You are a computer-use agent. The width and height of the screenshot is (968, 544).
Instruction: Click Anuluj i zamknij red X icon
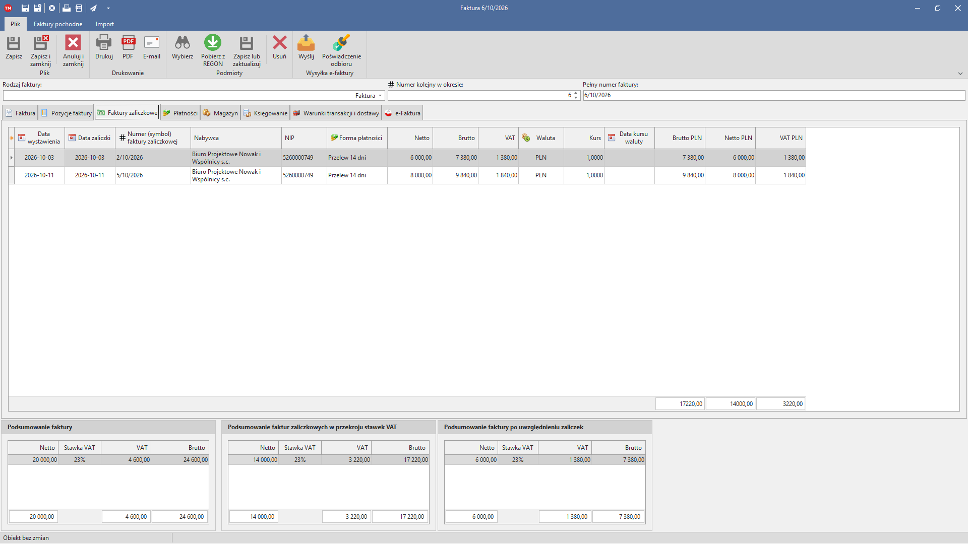tap(73, 43)
